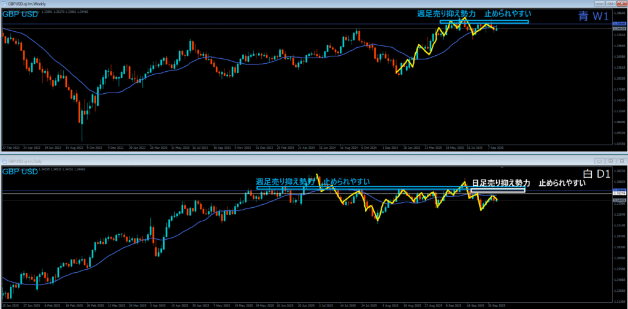This screenshot has width=628, height=309.
Task: Click the 1.35274 price tag on the Daily axis
Action: 618,193
